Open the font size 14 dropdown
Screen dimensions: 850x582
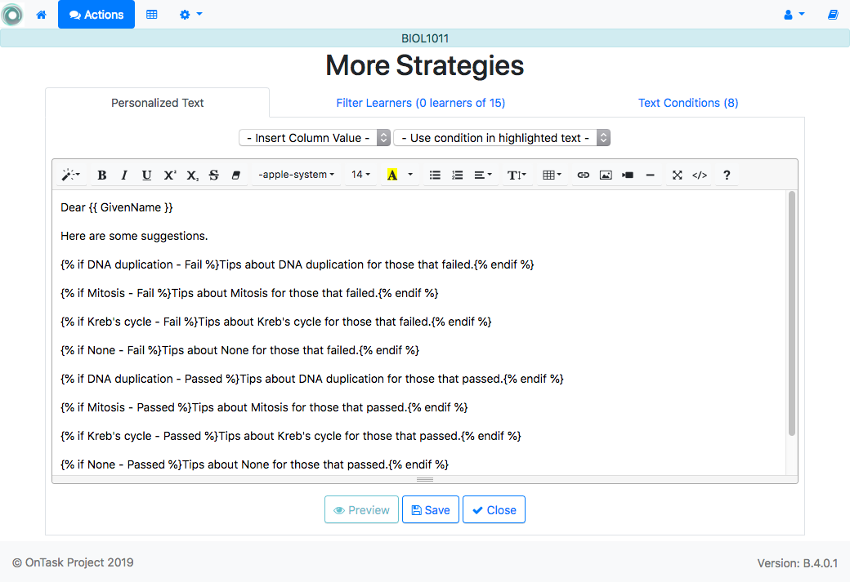click(360, 175)
